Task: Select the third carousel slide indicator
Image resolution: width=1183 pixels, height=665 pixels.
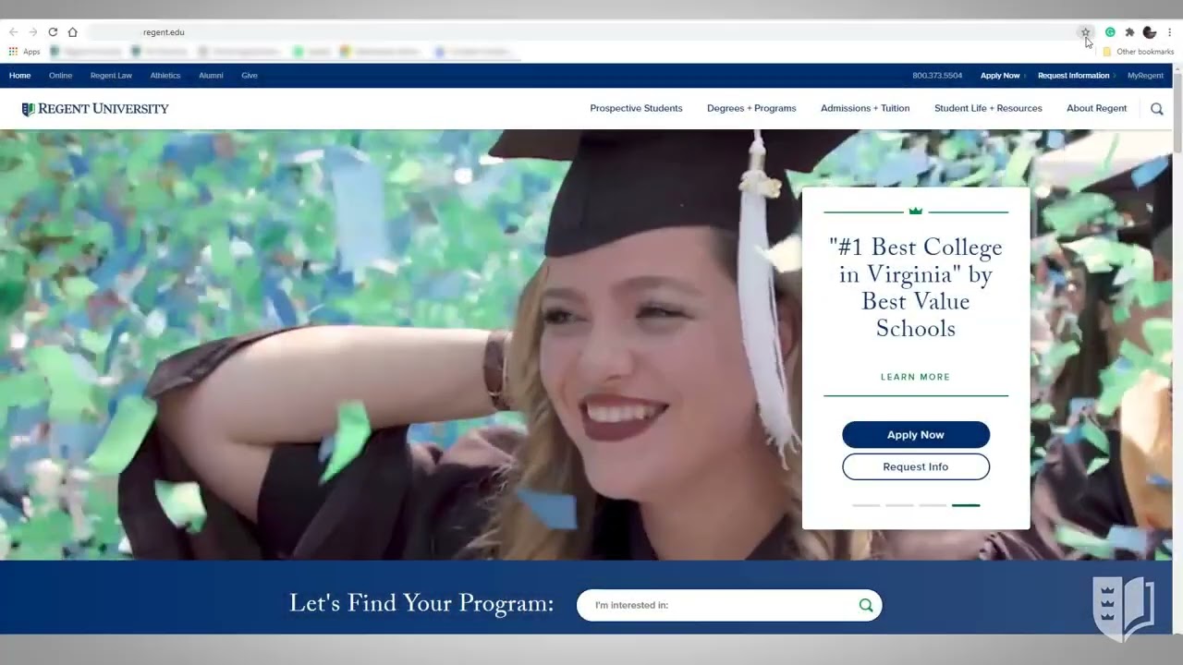Action: [933, 505]
